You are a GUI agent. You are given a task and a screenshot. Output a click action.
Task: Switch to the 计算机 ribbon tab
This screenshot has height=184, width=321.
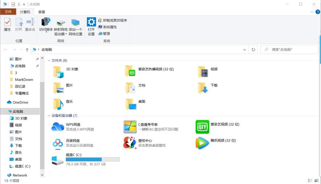click(25, 12)
